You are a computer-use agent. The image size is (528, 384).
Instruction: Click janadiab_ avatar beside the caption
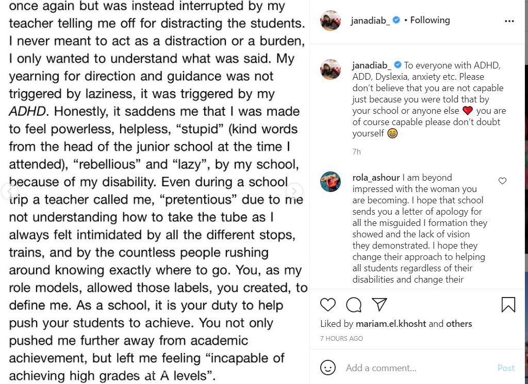click(x=331, y=69)
